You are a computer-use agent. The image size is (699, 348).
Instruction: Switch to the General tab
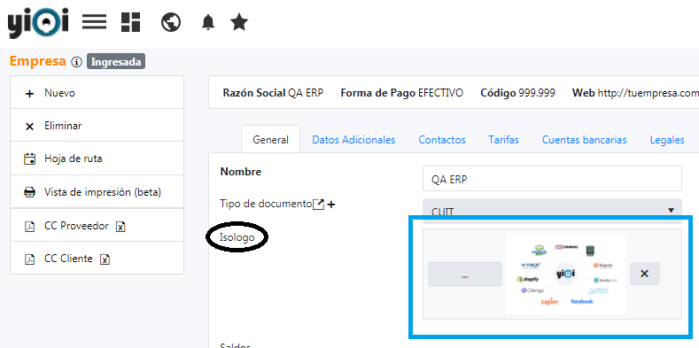(x=270, y=140)
